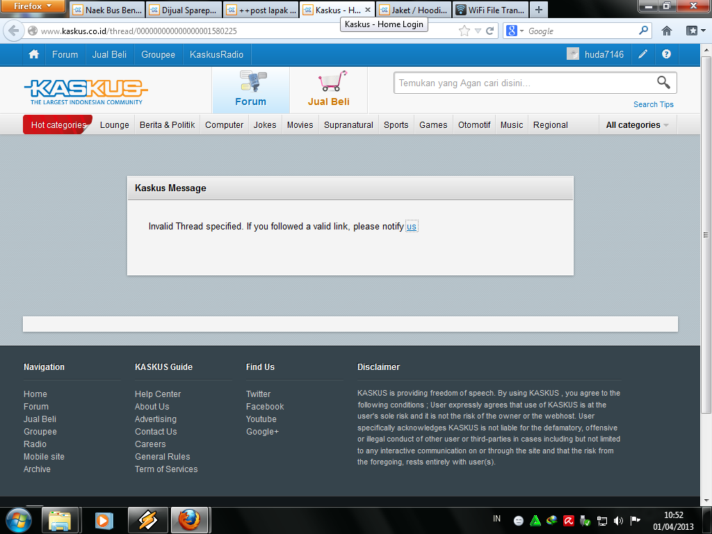The height and width of the screenshot is (534, 712).
Task: Click the red antivirus tray icon
Action: (569, 520)
